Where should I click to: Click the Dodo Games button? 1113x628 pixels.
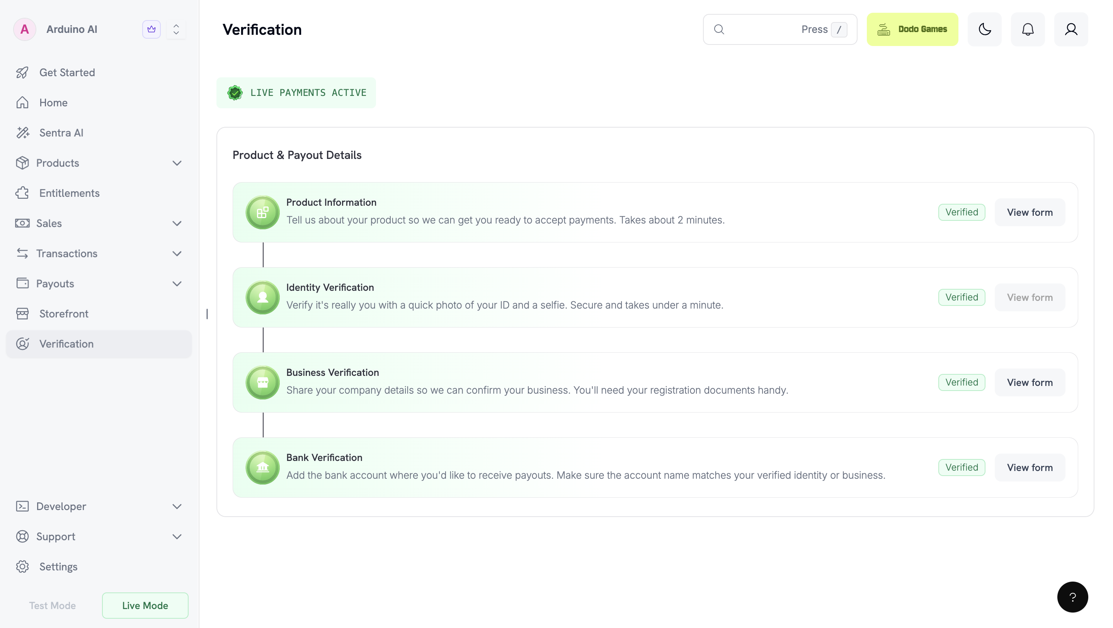[x=912, y=29]
